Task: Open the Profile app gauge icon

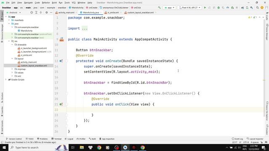Action: (x=228, y=8)
